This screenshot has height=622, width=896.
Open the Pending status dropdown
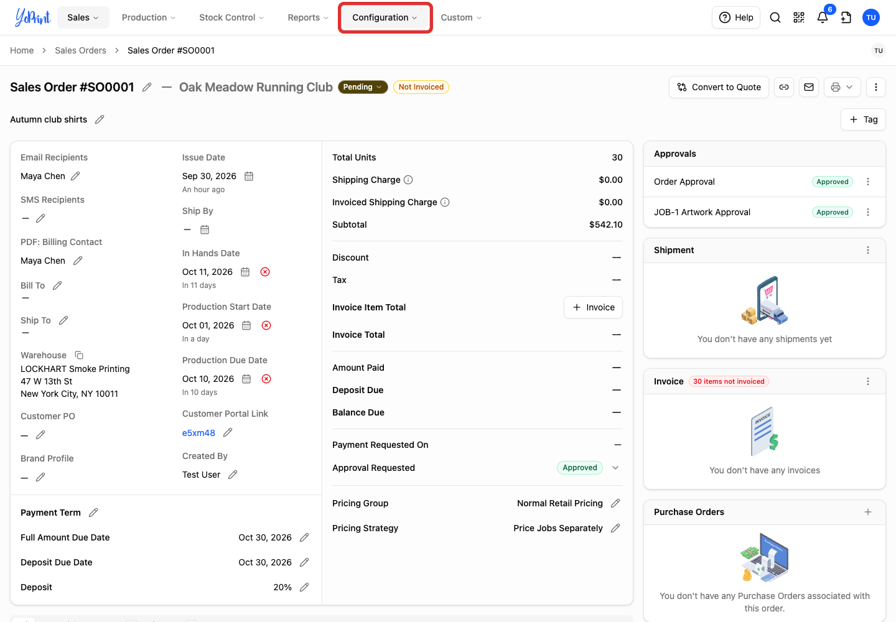pyautogui.click(x=363, y=87)
